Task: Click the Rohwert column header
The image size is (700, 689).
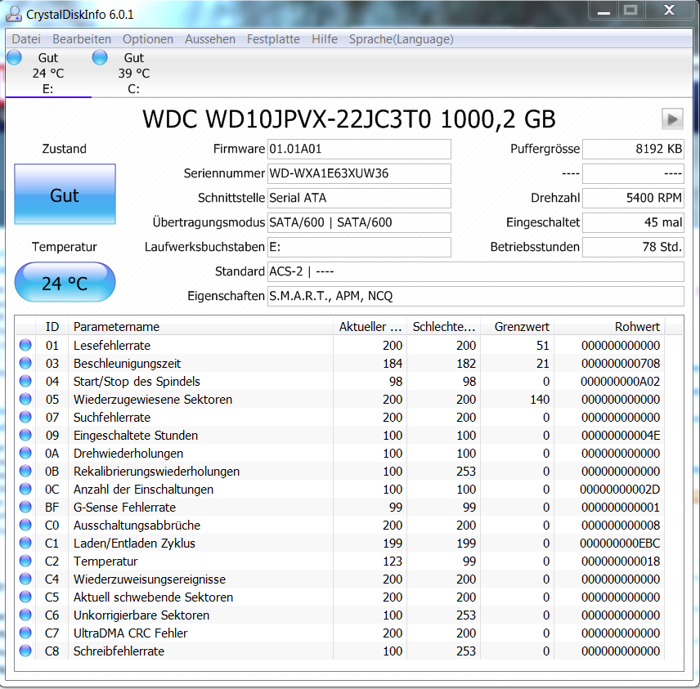Action: coord(609,327)
